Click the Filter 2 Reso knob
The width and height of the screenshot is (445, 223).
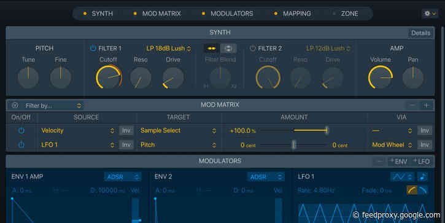pos(300,77)
